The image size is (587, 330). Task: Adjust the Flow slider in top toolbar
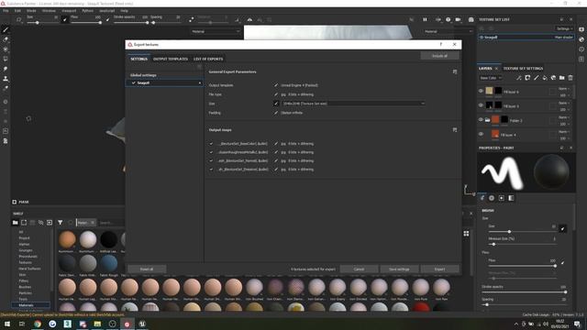click(85, 22)
